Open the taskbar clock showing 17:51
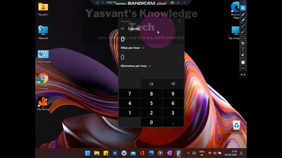Image resolution: width=282 pixels, height=158 pixels. (231, 153)
